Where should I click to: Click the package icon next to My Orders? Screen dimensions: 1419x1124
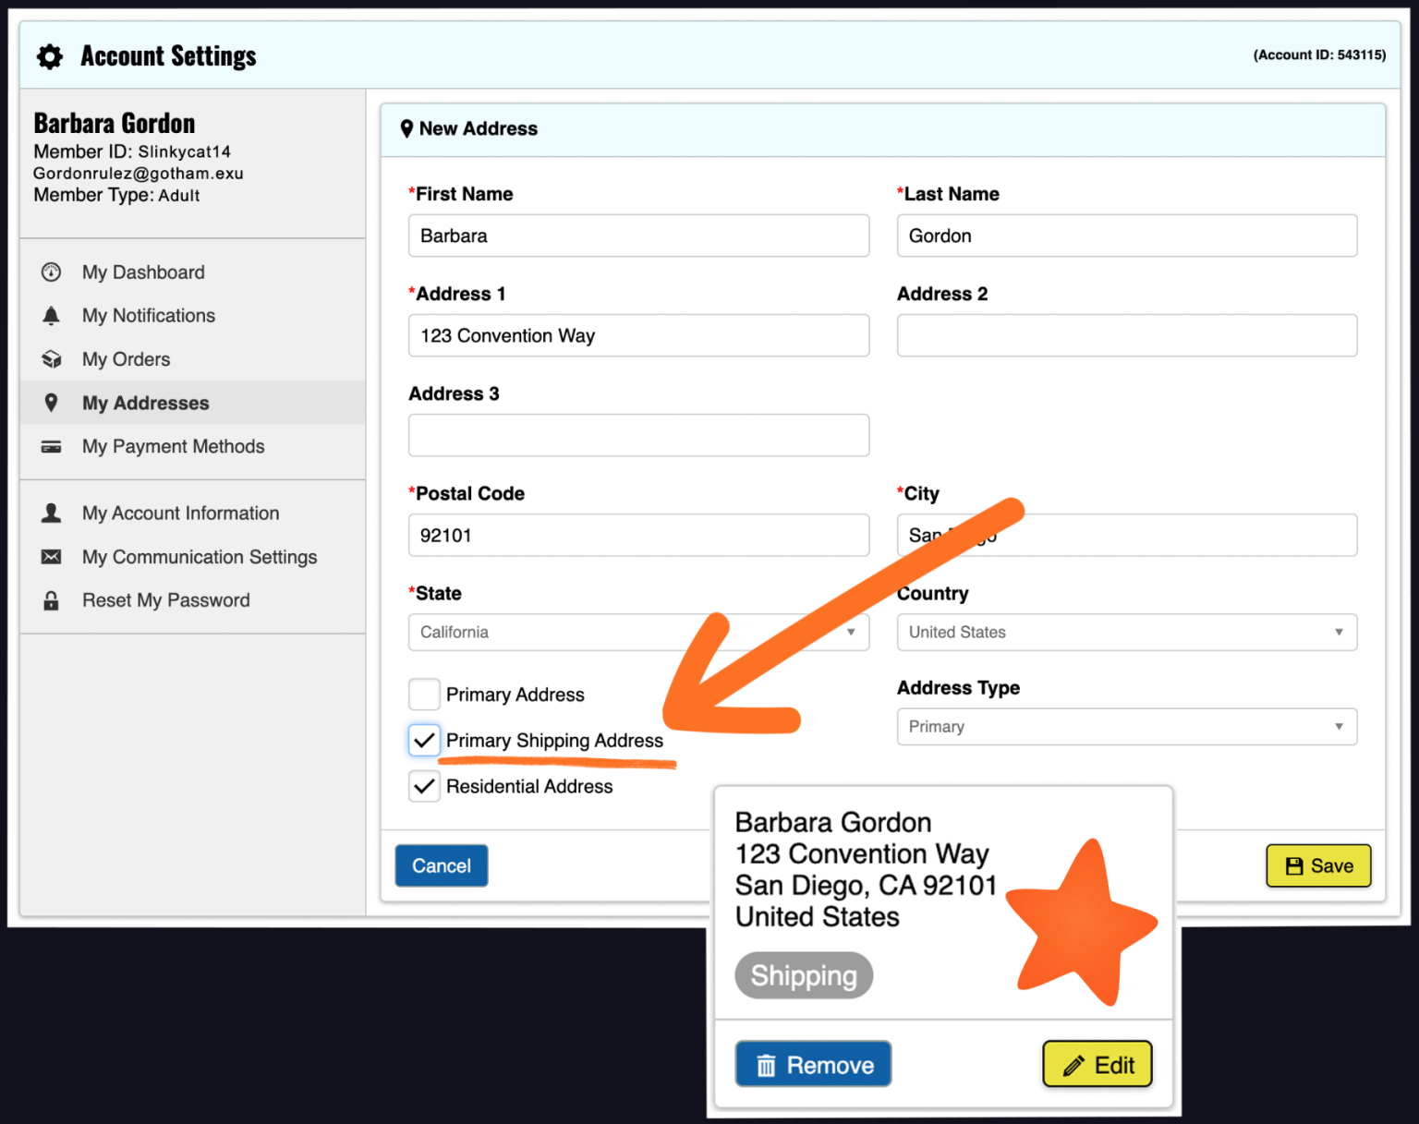pos(50,358)
